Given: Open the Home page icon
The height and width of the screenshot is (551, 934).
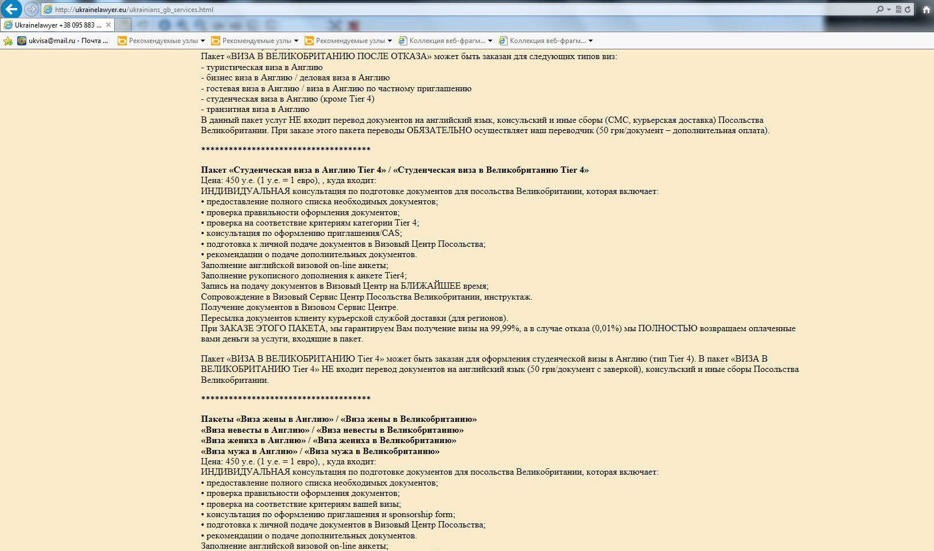Looking at the screenshot, I should (x=925, y=9).
